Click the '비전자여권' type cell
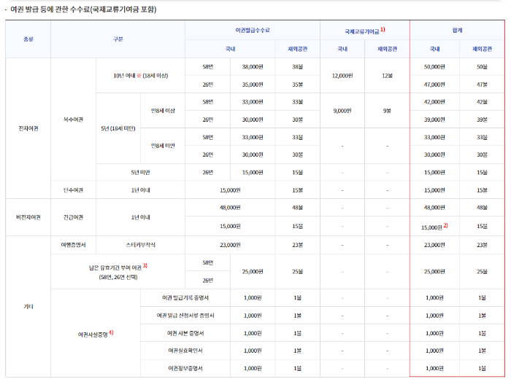Screen dimensions: 511x379 [28, 217]
